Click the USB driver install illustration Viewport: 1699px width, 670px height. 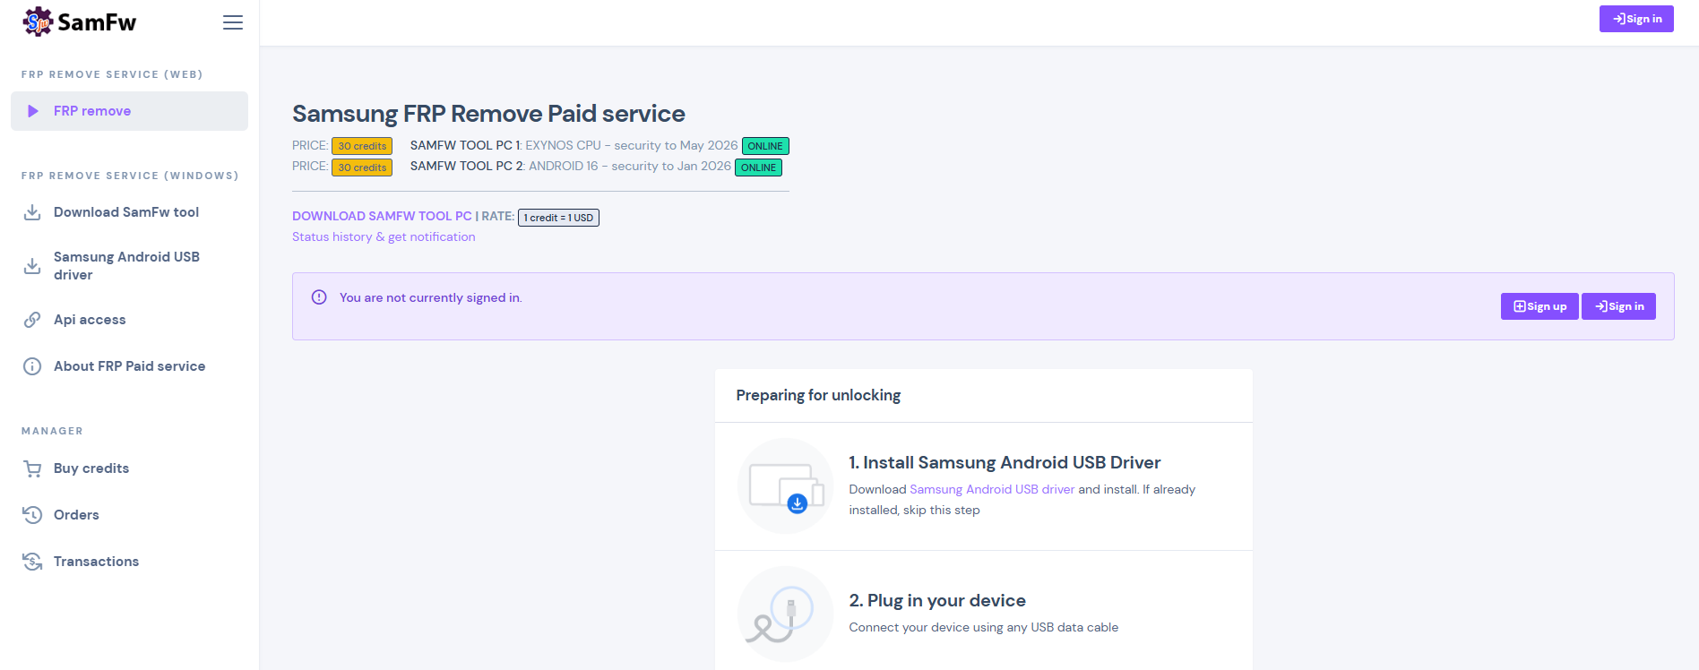point(786,486)
